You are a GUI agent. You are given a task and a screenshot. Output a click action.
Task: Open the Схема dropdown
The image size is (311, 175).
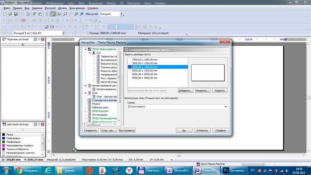point(226,107)
